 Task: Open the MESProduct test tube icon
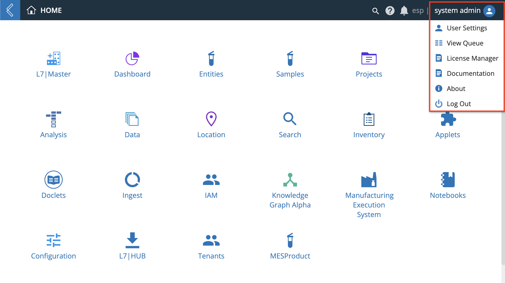tap(290, 240)
